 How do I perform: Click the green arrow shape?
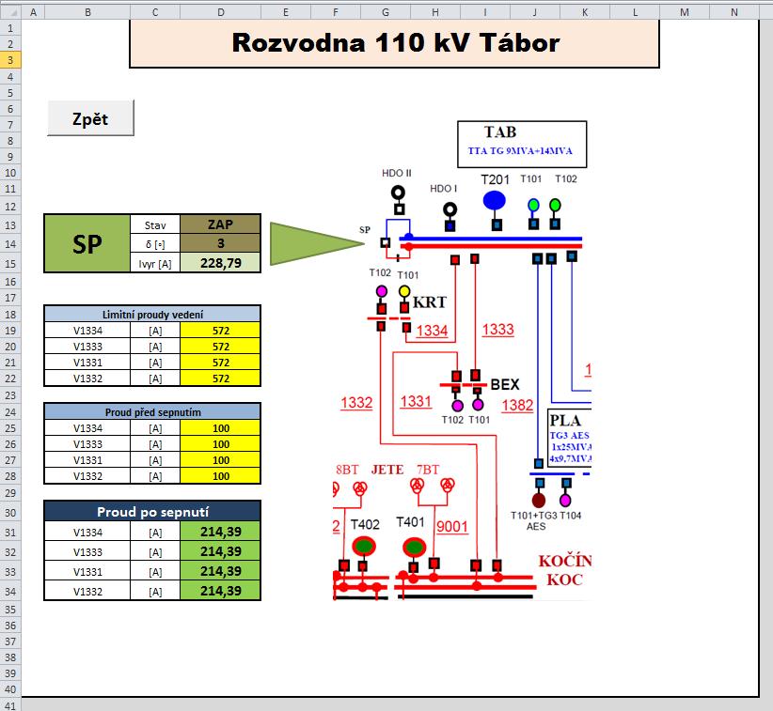pos(317,243)
